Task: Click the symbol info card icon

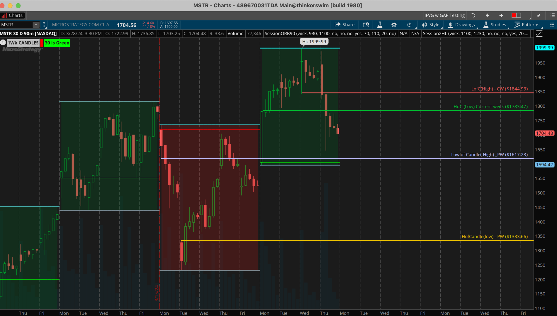Action: click(366, 25)
